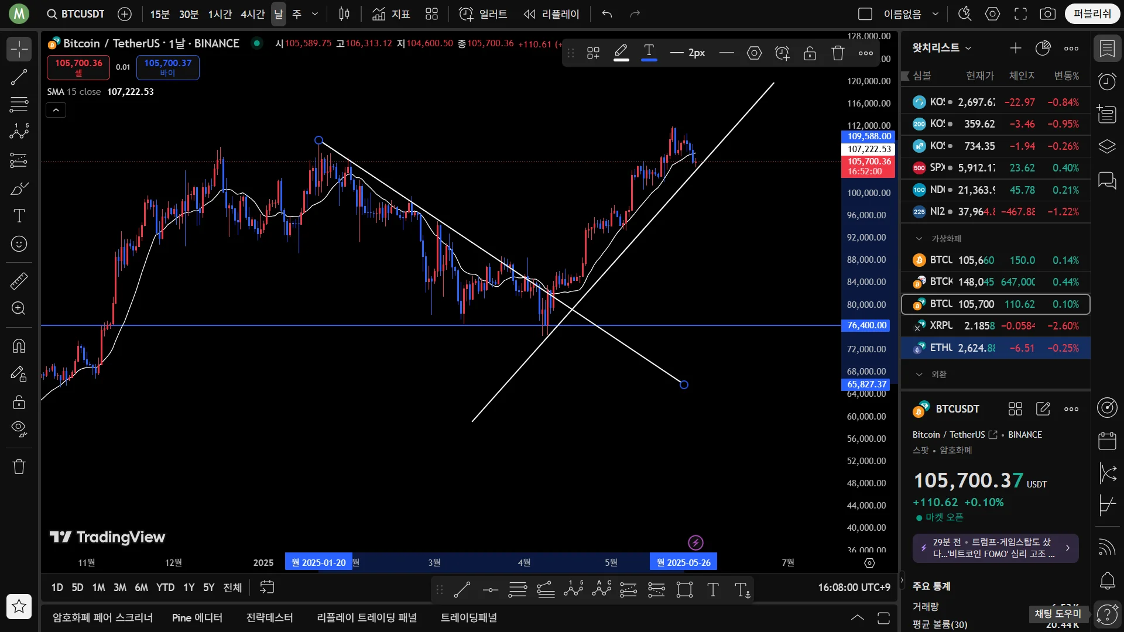
Task: Select the ETH row in watchlist
Action: (995, 348)
